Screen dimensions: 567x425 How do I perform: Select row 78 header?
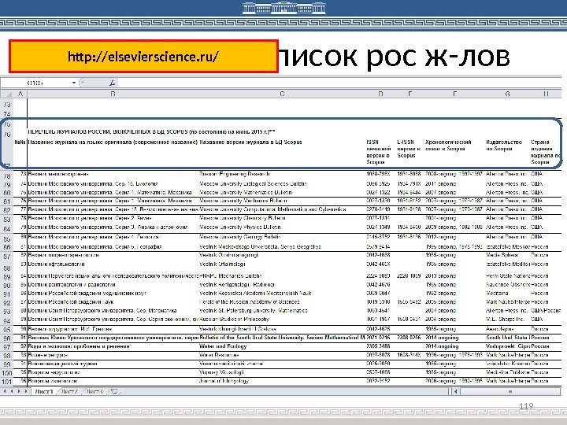pos(7,176)
